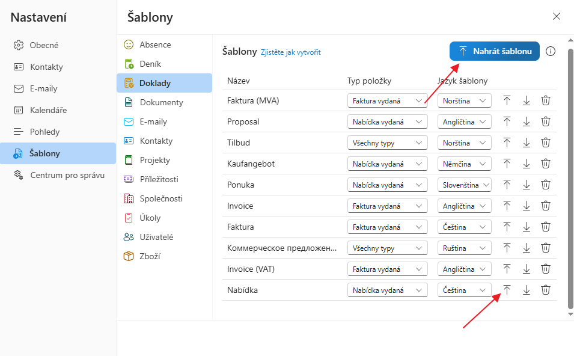
Task: Open the Zboží templates category
Action: [150, 256]
